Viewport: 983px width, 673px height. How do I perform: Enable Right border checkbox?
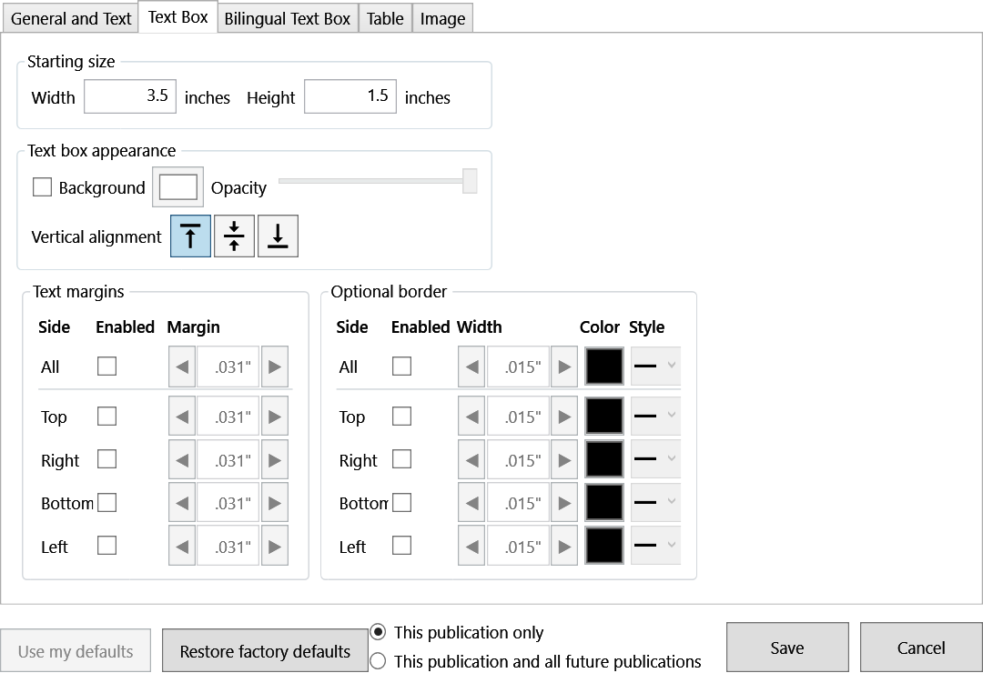click(402, 459)
